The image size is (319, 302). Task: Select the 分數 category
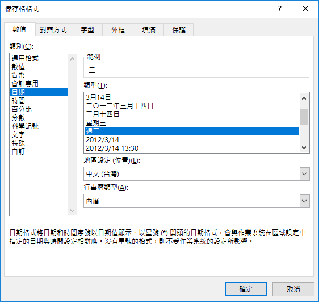(39, 118)
